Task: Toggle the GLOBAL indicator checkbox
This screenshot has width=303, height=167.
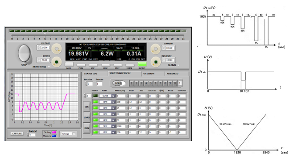Action: (x=178, y=65)
